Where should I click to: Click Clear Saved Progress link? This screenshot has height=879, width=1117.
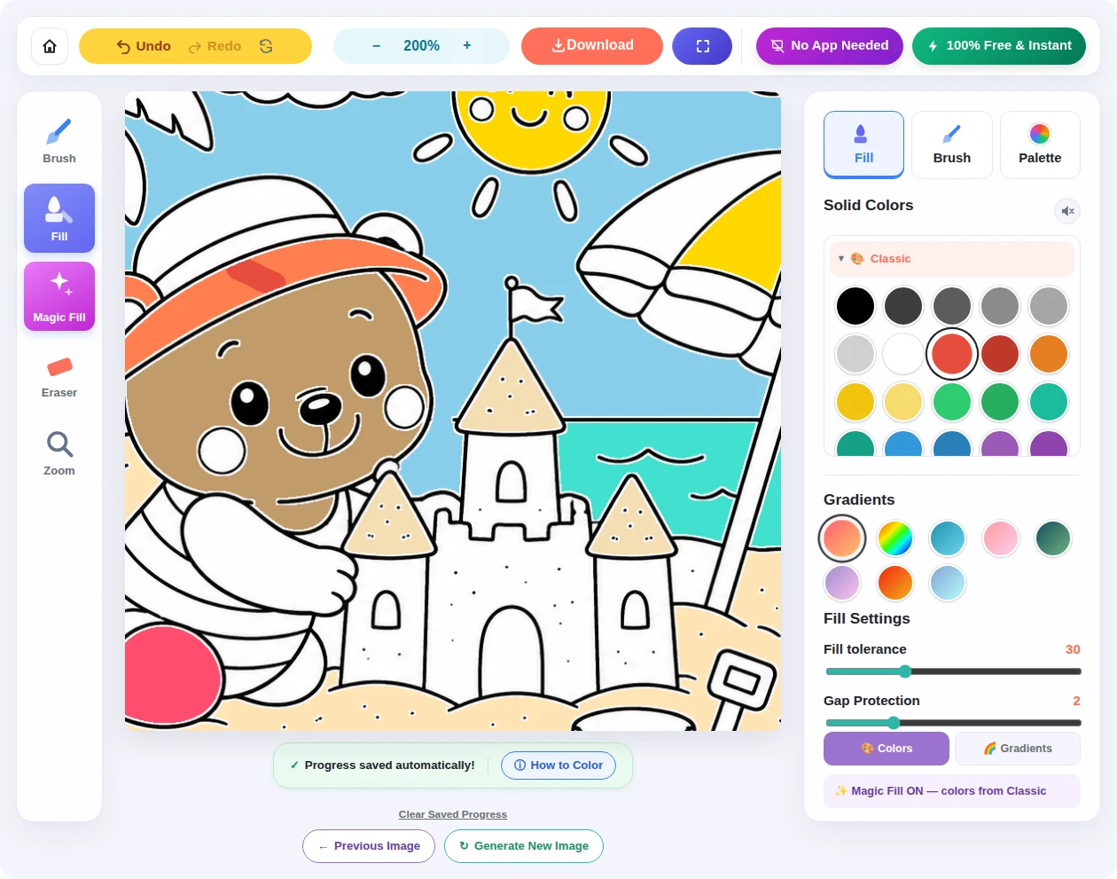(453, 814)
